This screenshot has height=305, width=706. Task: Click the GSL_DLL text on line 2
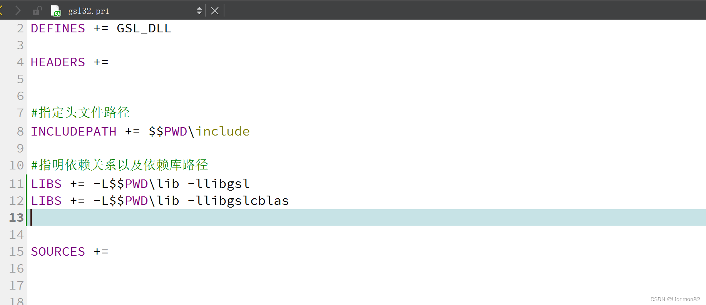tap(144, 28)
